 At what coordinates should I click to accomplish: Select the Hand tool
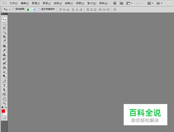pyautogui.click(x=4, y=99)
